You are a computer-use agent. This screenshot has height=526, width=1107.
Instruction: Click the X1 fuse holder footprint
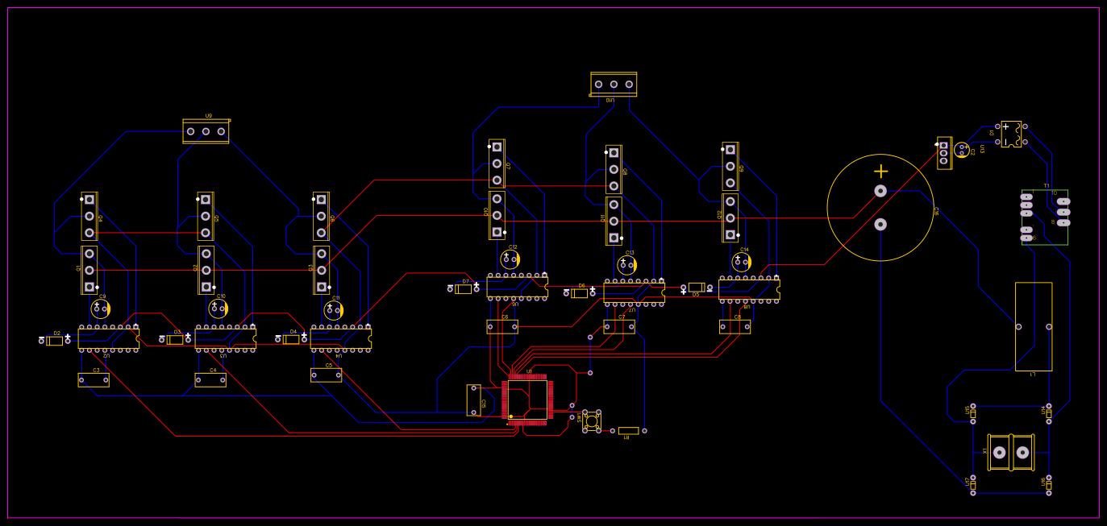coord(1011,453)
